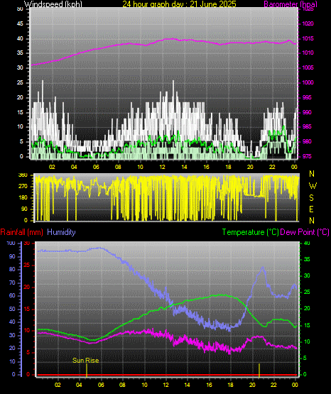
Task: Click the 35 temperature scale value
Action: coord(307,260)
